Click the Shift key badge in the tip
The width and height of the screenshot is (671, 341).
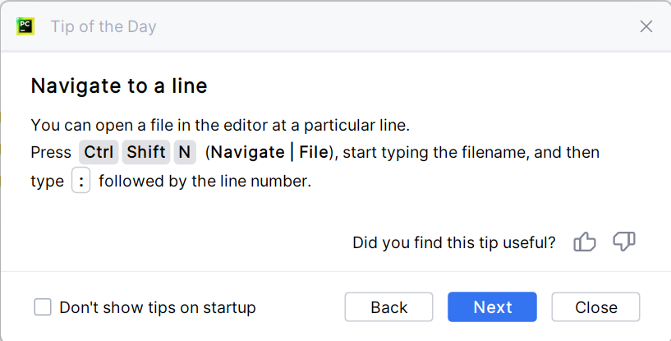pyautogui.click(x=146, y=152)
